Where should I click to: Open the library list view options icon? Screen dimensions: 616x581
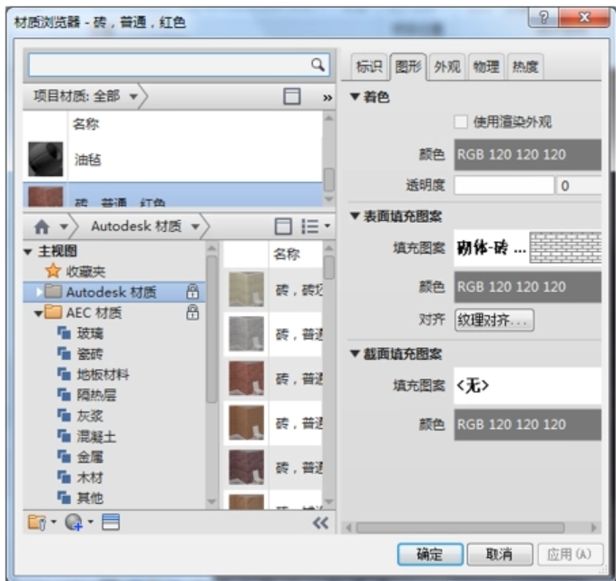click(316, 227)
